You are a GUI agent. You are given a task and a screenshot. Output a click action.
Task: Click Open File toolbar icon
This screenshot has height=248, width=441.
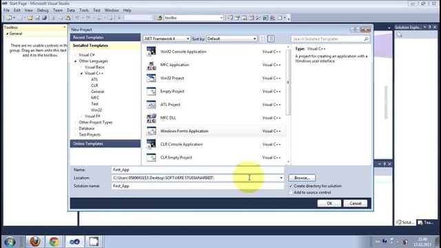[30, 18]
